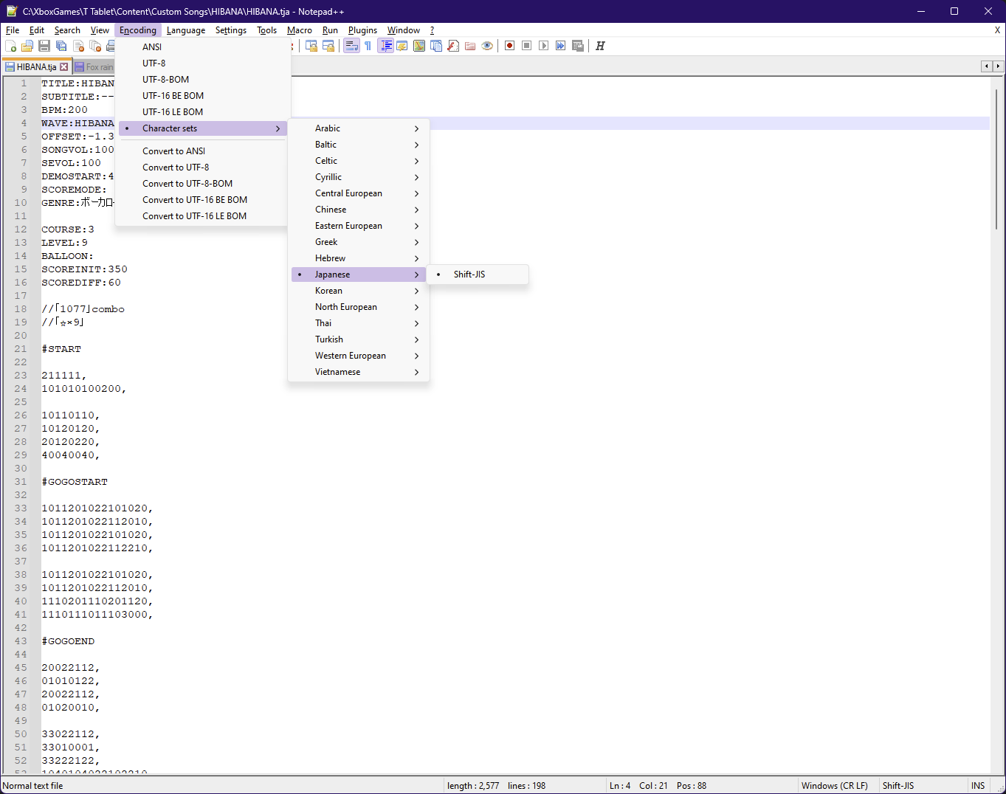Expand the Western European submenu
The width and height of the screenshot is (1006, 794).
359,356
